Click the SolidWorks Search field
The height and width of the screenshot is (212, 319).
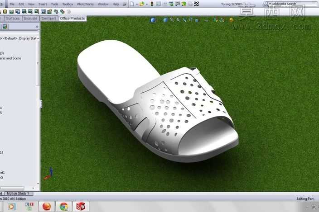(x=293, y=4)
